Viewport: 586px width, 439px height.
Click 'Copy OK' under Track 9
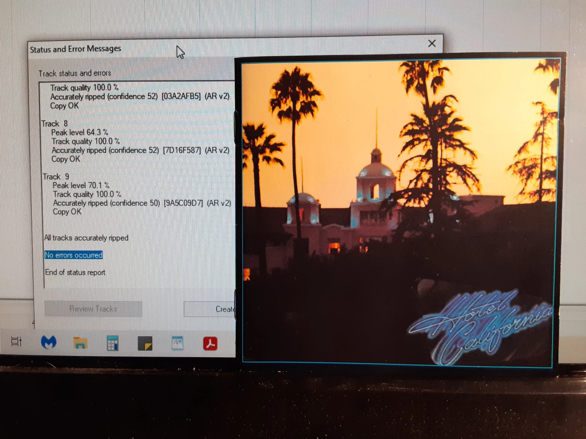(67, 212)
